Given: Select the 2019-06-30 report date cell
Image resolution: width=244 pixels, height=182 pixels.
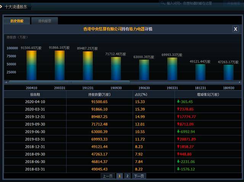Looking at the screenshot, I should pyautogui.click(x=35, y=132).
